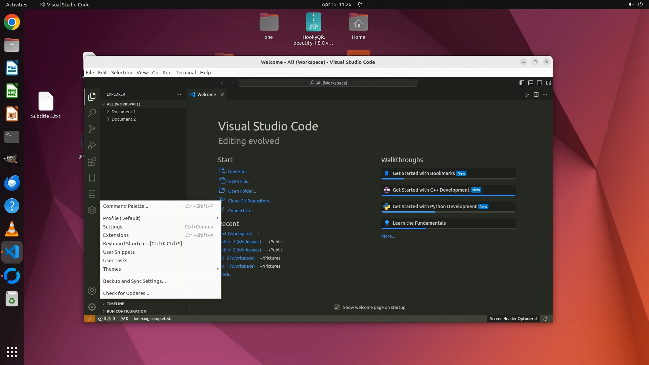649x365 pixels.
Task: Click the Clone Git Repository link
Action: point(250,201)
